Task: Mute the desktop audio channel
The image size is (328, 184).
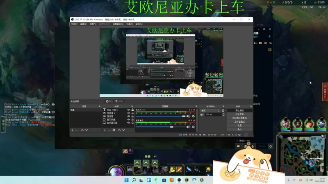Action: tap(188, 127)
